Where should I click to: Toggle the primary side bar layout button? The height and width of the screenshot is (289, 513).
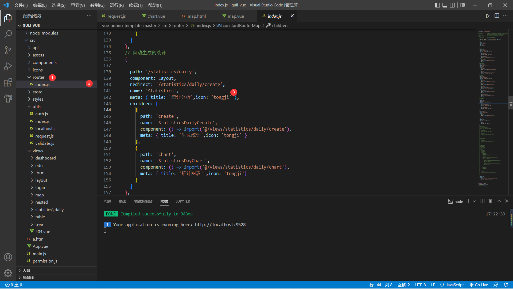(437, 5)
